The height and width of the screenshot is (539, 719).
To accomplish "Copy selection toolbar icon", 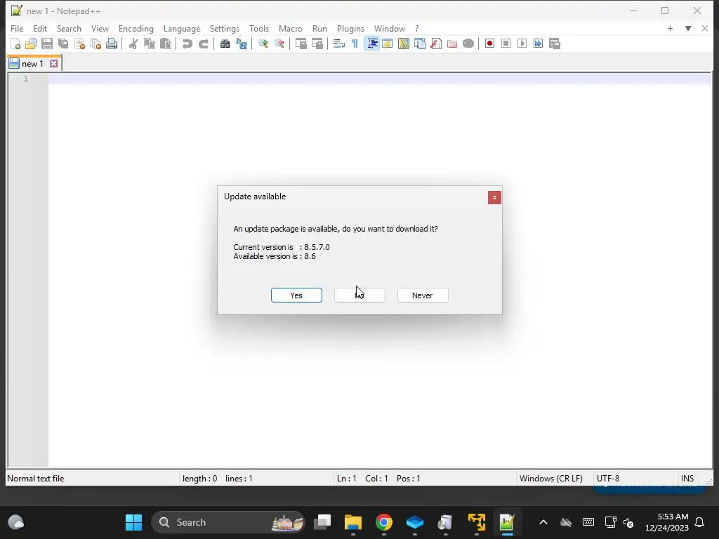I will click(150, 44).
